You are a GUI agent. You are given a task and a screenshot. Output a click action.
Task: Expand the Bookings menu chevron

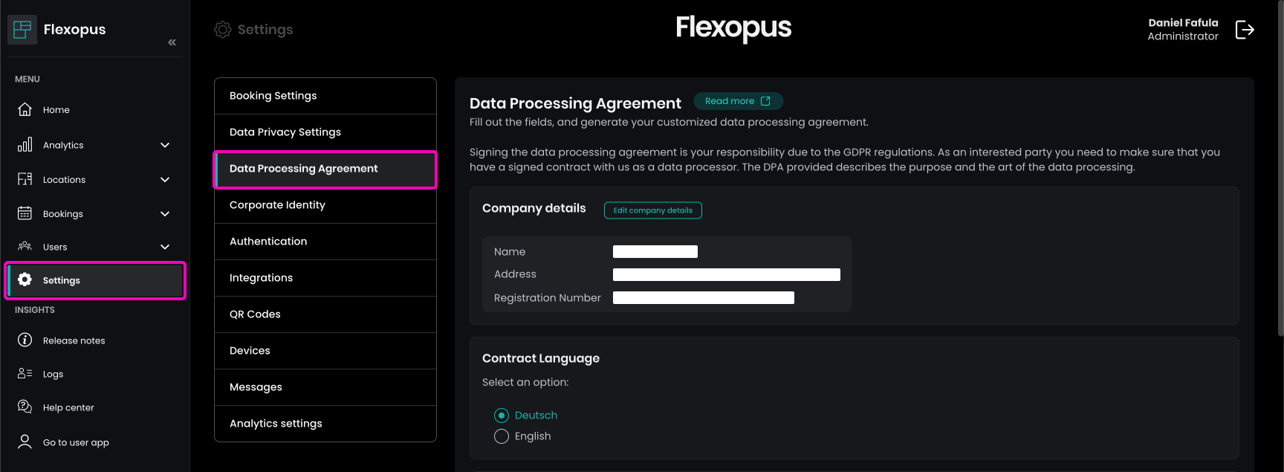coord(165,213)
